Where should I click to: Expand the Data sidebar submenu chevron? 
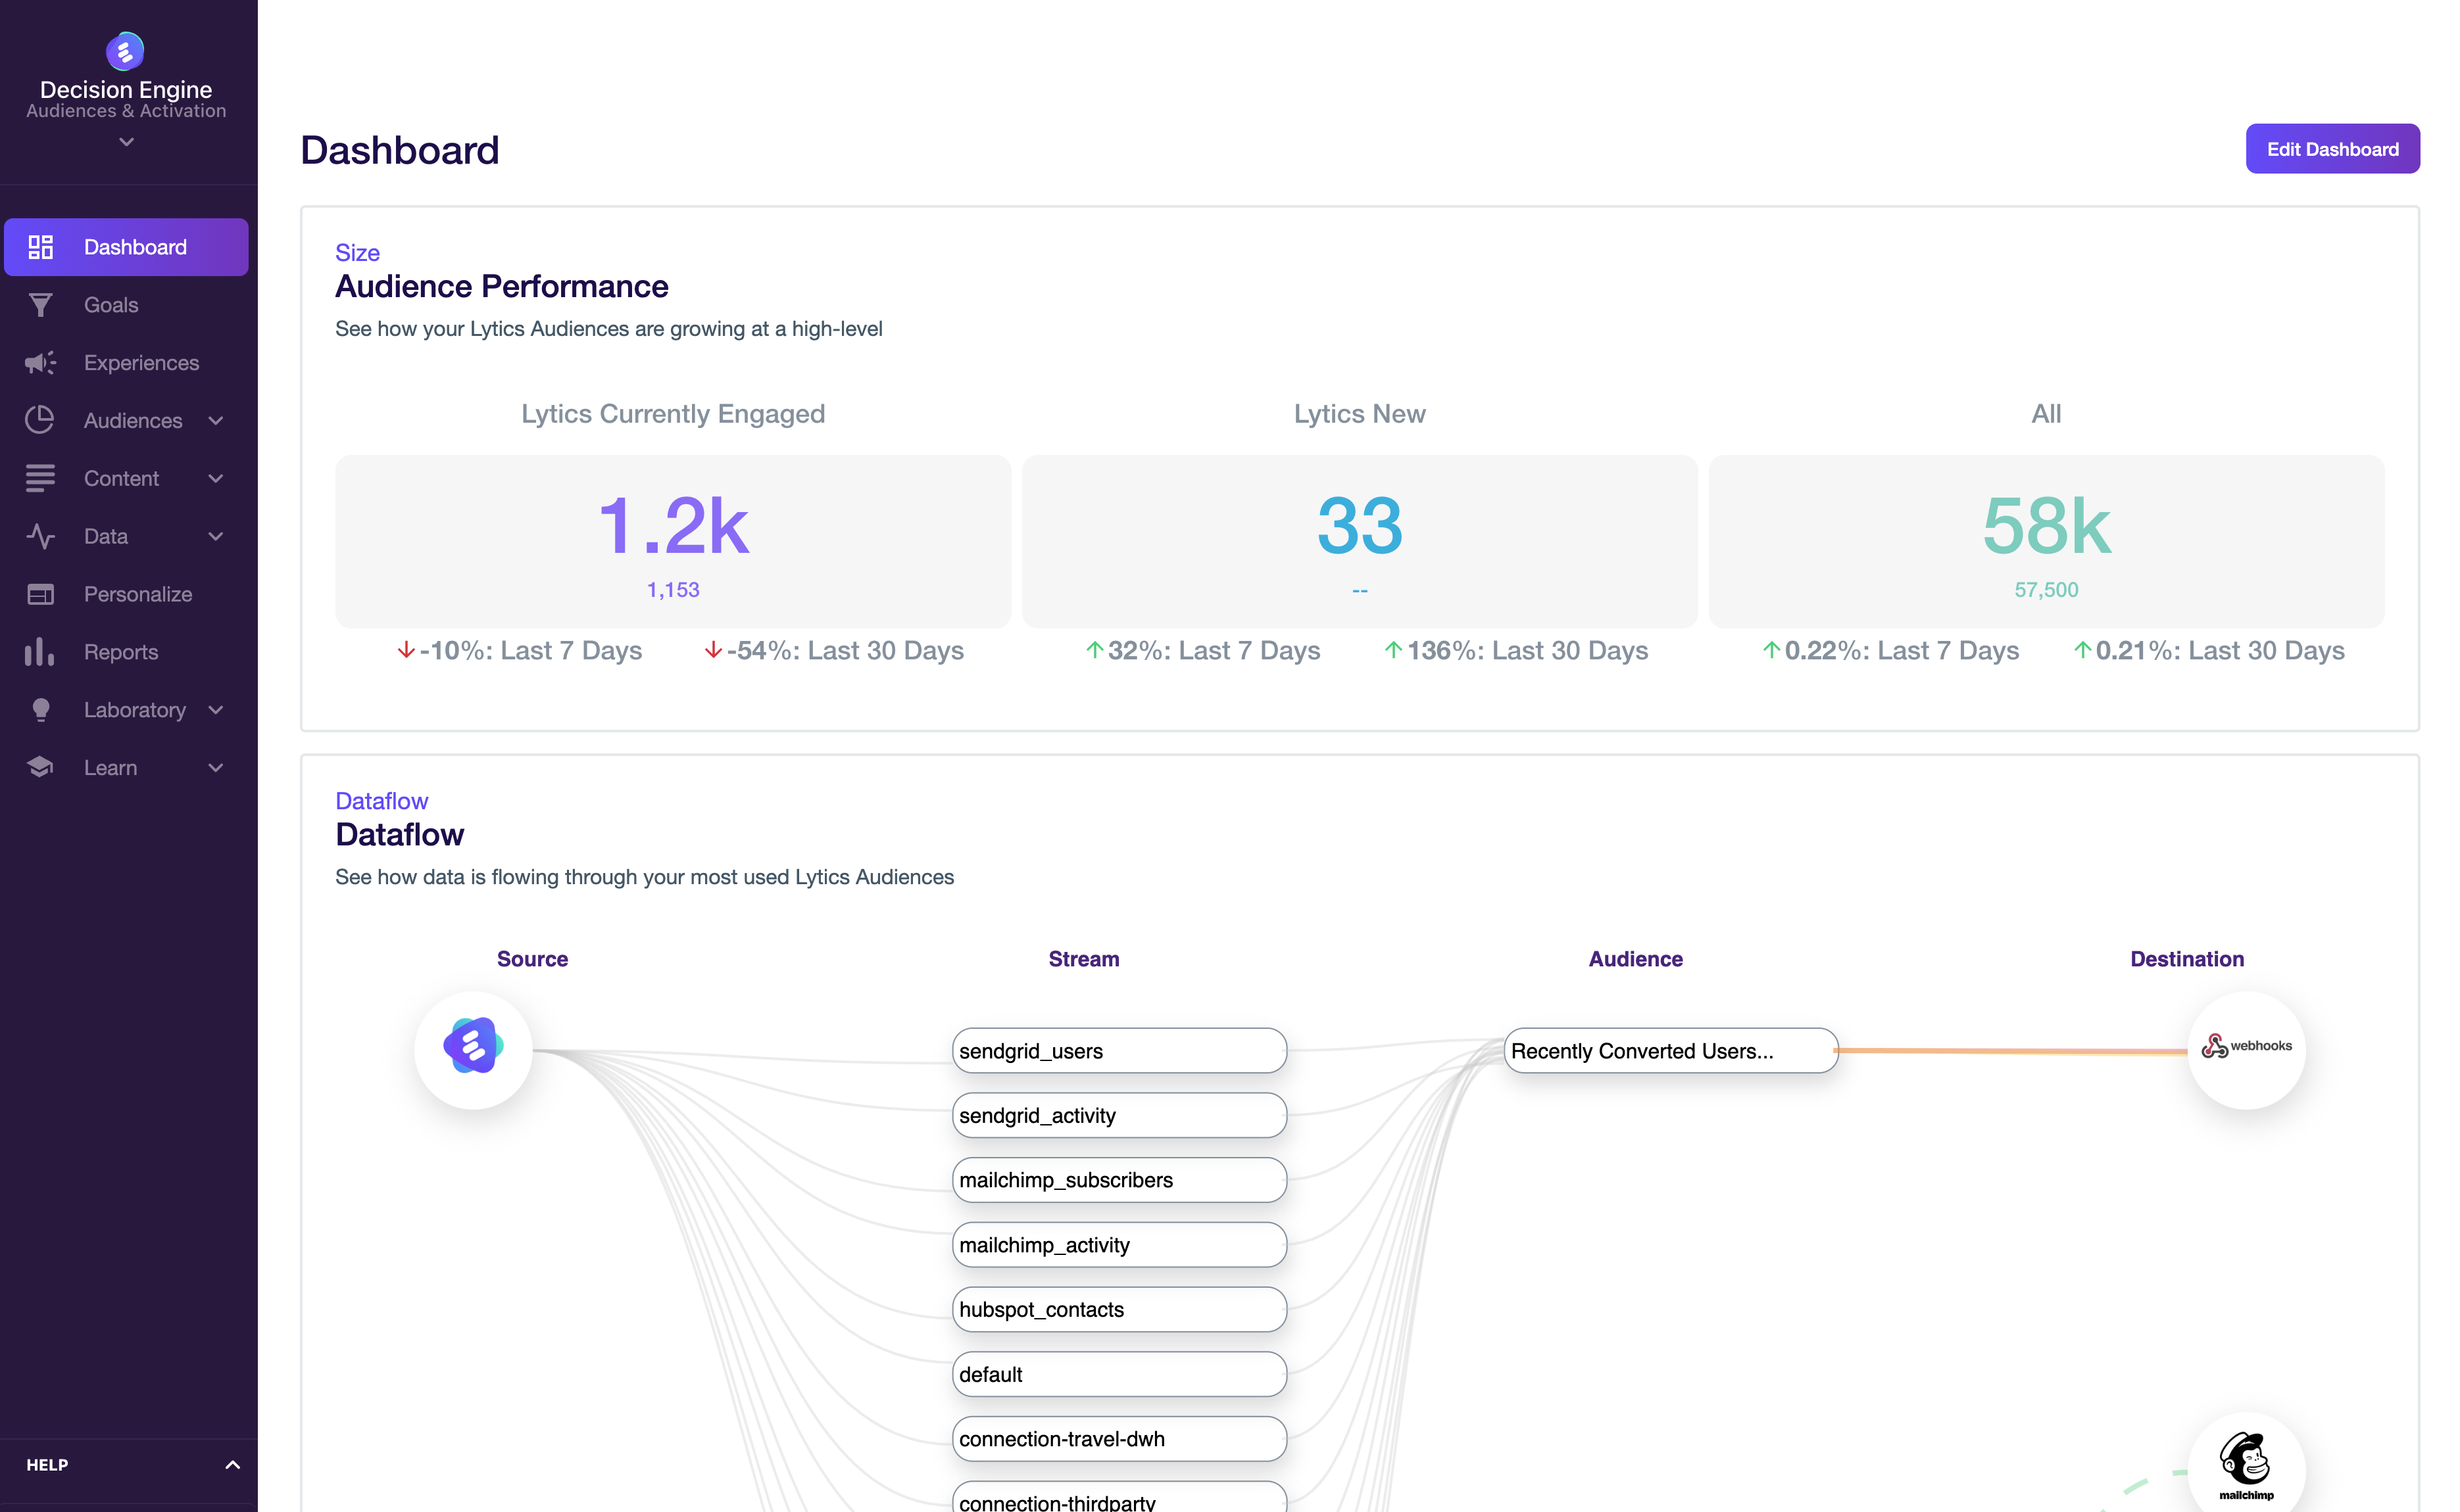pos(216,536)
